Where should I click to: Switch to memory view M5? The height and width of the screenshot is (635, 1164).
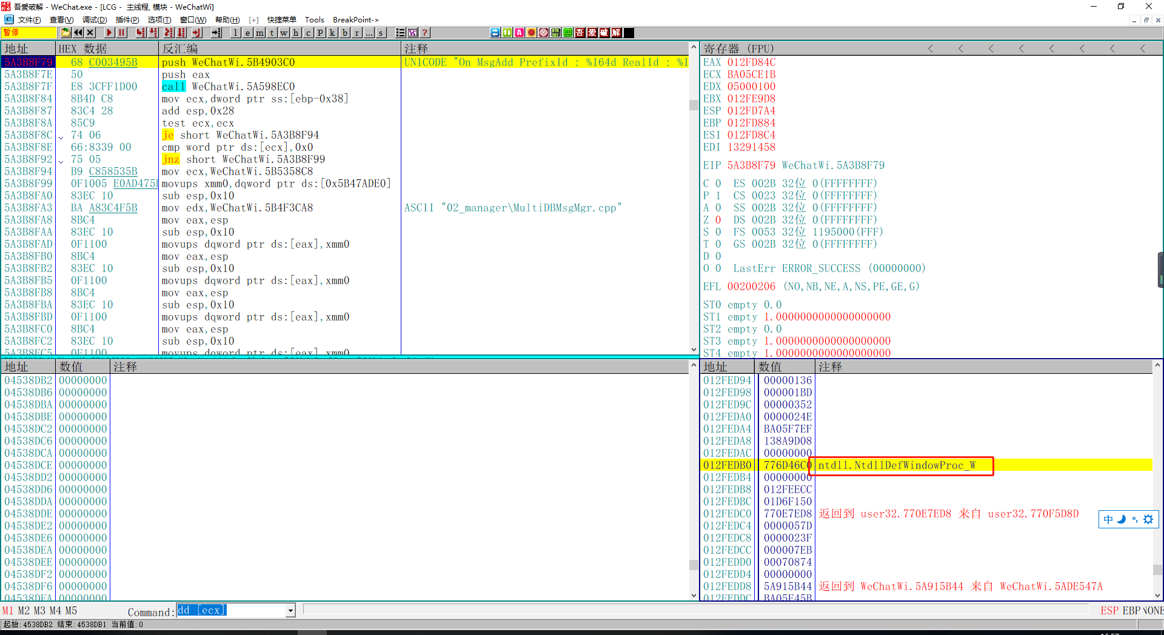[x=71, y=611]
